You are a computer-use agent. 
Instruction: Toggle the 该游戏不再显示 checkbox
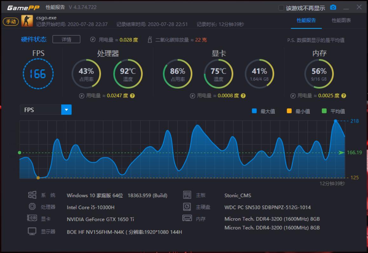pyautogui.click(x=281, y=8)
